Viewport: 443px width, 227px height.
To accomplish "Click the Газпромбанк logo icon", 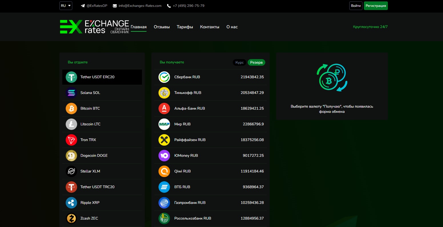I will [x=164, y=203].
